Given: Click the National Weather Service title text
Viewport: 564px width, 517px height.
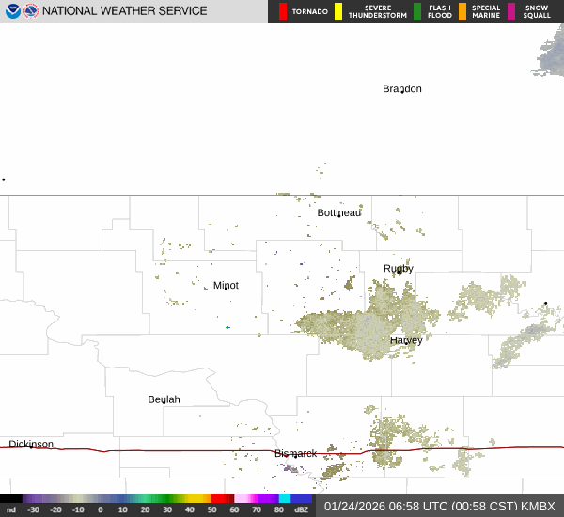Looking at the screenshot, I should coord(126,11).
